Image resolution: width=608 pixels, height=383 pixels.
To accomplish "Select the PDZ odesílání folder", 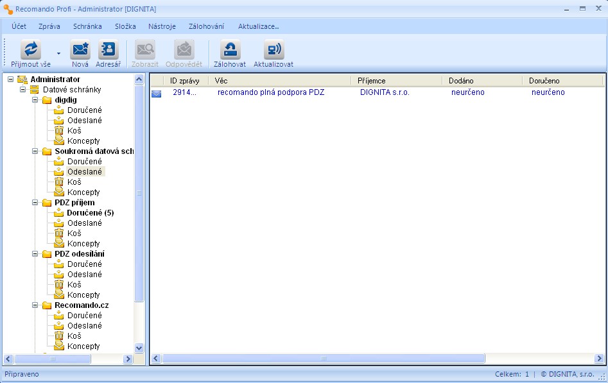I will point(80,254).
